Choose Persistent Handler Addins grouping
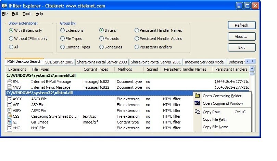 pyautogui.click(x=137, y=39)
